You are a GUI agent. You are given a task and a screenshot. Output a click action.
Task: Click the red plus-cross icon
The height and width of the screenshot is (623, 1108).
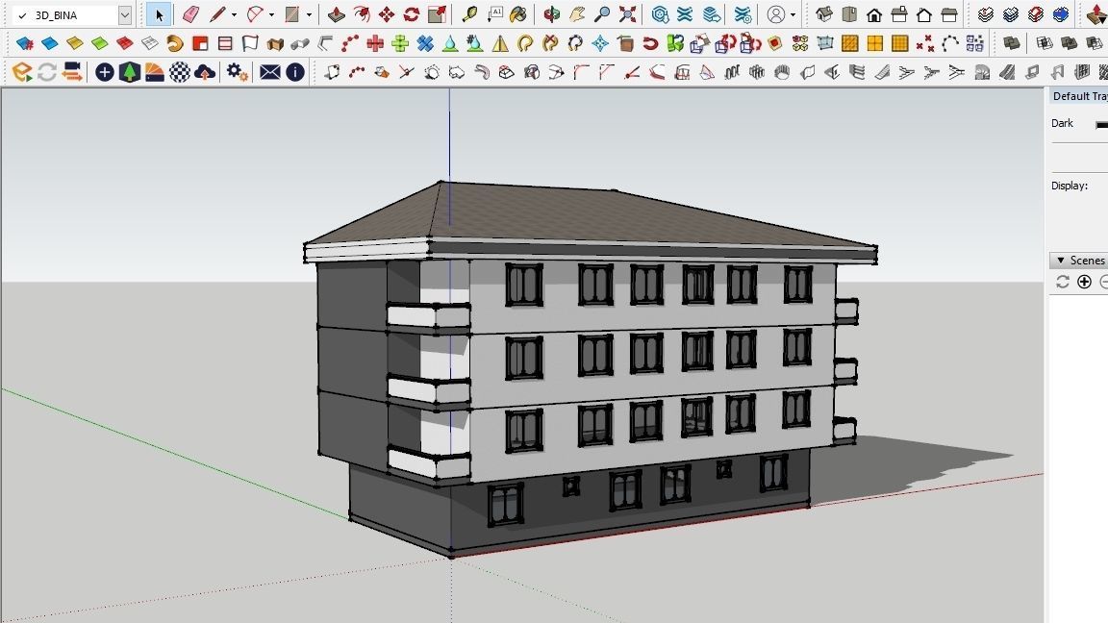(x=375, y=44)
